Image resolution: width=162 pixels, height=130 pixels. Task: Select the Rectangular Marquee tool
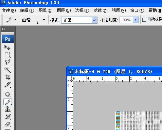coord(7,55)
